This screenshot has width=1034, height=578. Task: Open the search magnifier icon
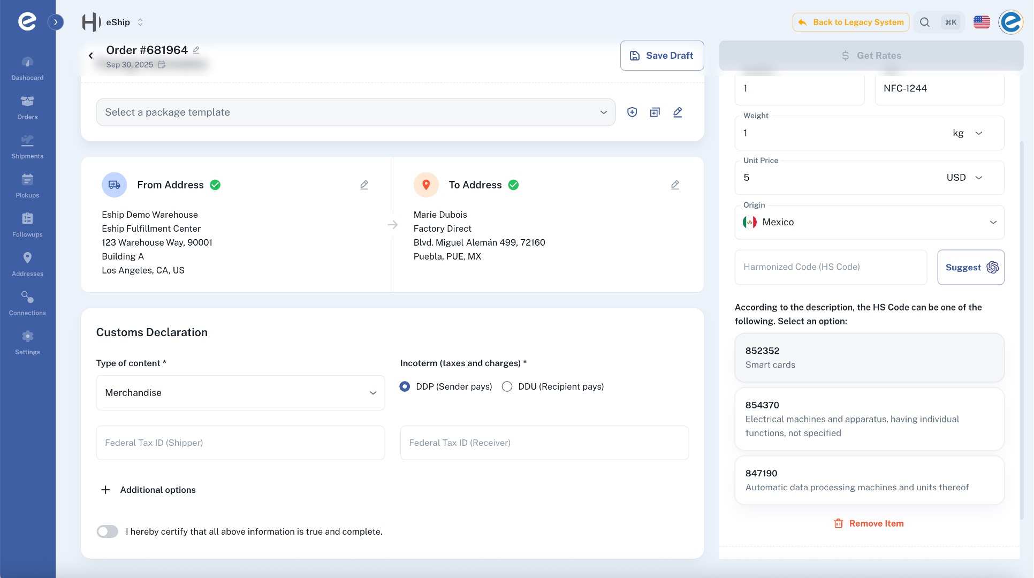(x=924, y=22)
